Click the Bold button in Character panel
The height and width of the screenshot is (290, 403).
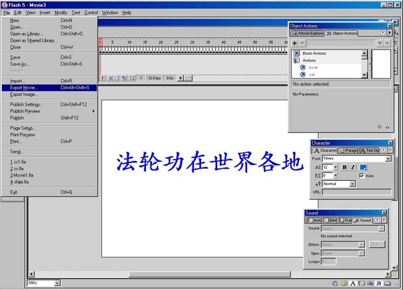pyautogui.click(x=344, y=167)
